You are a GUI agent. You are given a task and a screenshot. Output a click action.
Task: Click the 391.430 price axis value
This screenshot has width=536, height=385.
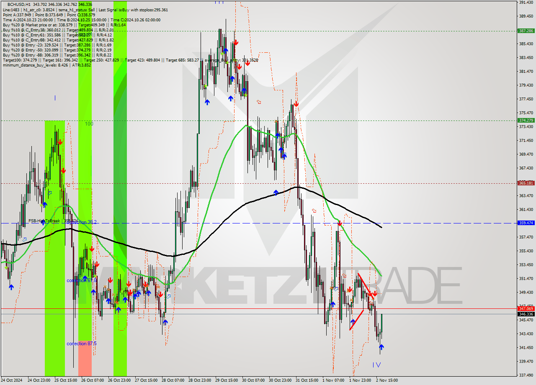pos(526,3)
